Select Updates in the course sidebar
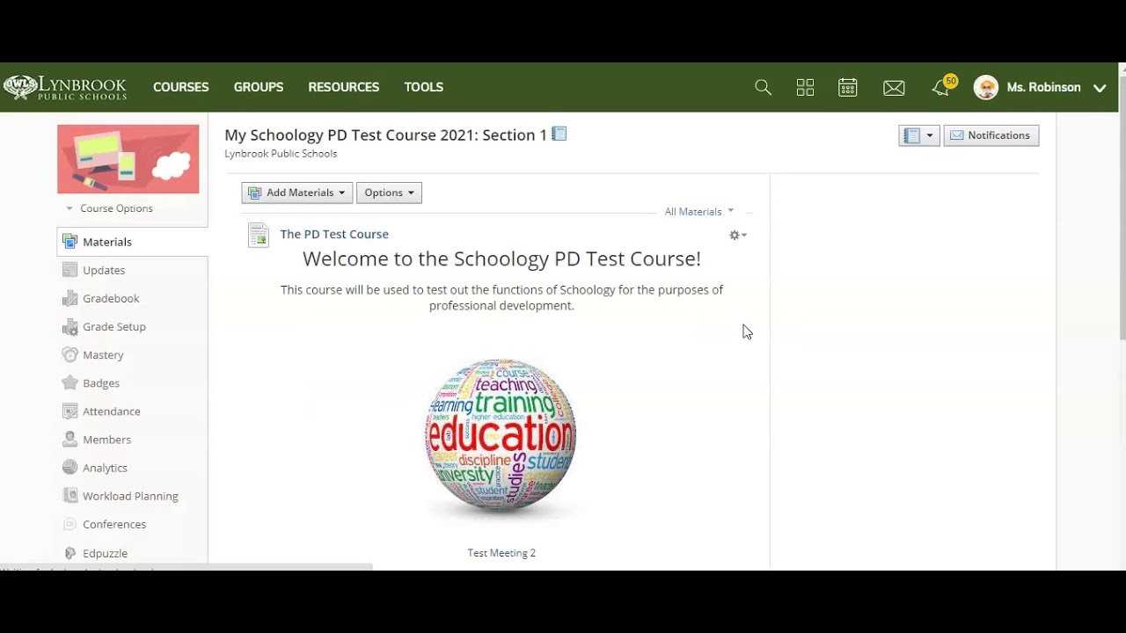The image size is (1126, 633). 104,270
